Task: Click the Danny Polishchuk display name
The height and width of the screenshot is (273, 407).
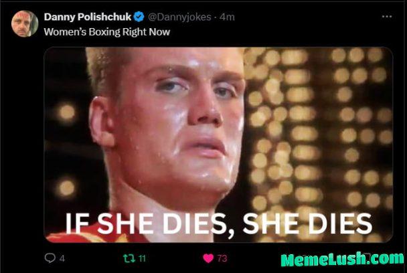Action: pos(88,17)
